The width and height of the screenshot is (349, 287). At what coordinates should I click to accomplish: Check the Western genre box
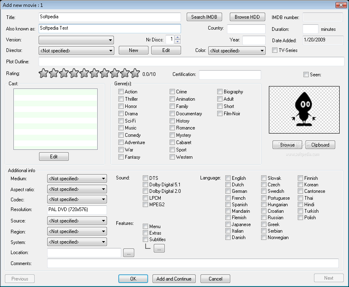pos(172,157)
